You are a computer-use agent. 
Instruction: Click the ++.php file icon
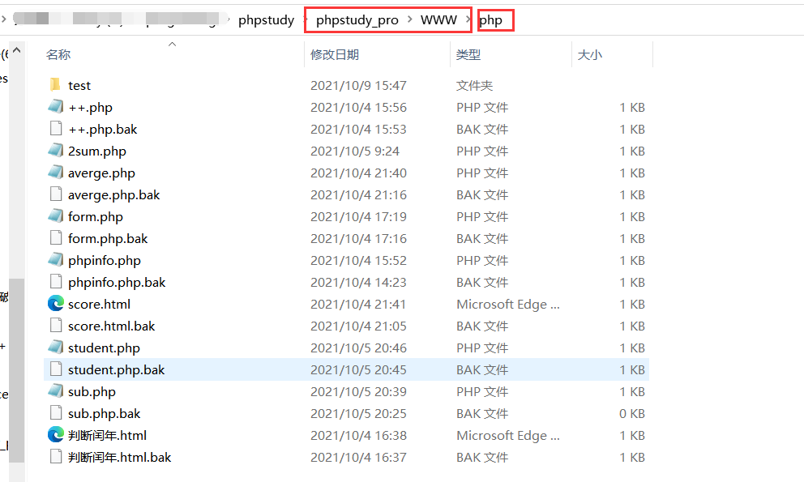55,107
